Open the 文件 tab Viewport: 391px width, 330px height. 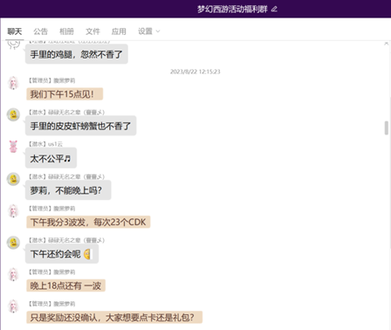pyautogui.click(x=93, y=31)
